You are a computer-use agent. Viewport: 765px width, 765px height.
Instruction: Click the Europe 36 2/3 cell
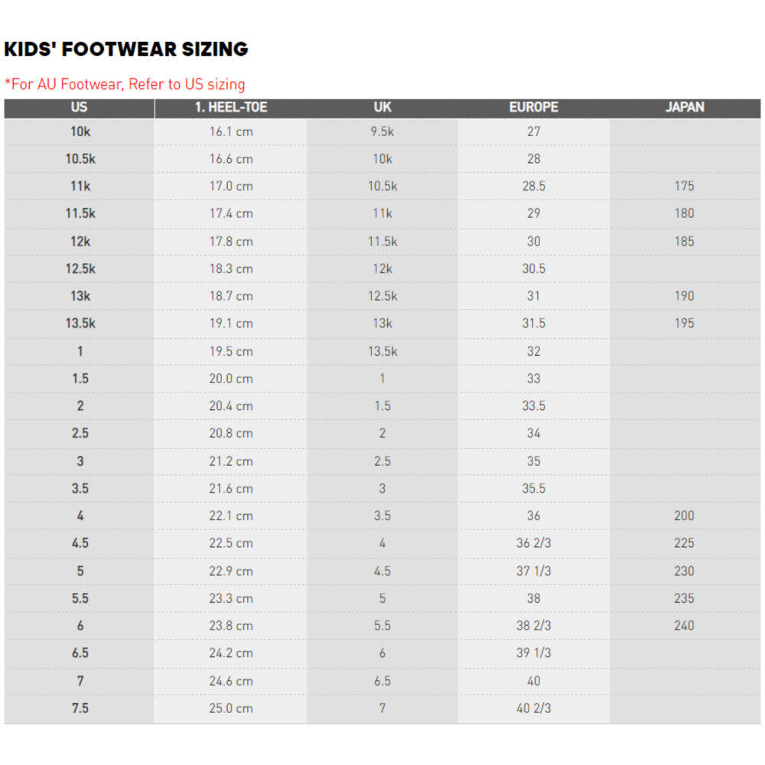[533, 543]
